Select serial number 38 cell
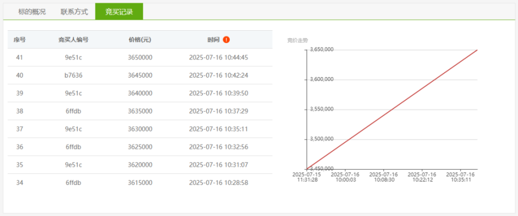The image size is (518, 216). point(19,111)
